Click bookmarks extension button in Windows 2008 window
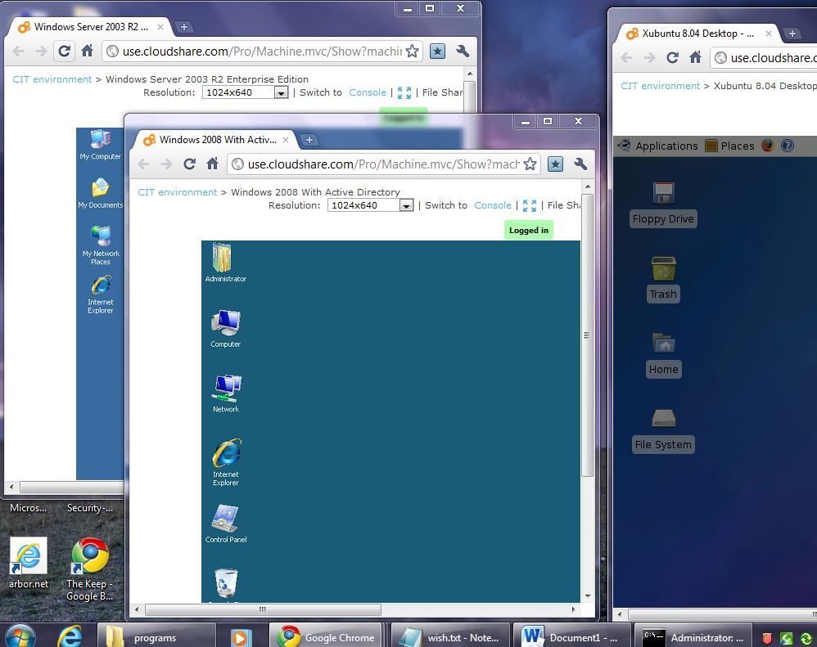This screenshot has width=817, height=647. tap(555, 164)
